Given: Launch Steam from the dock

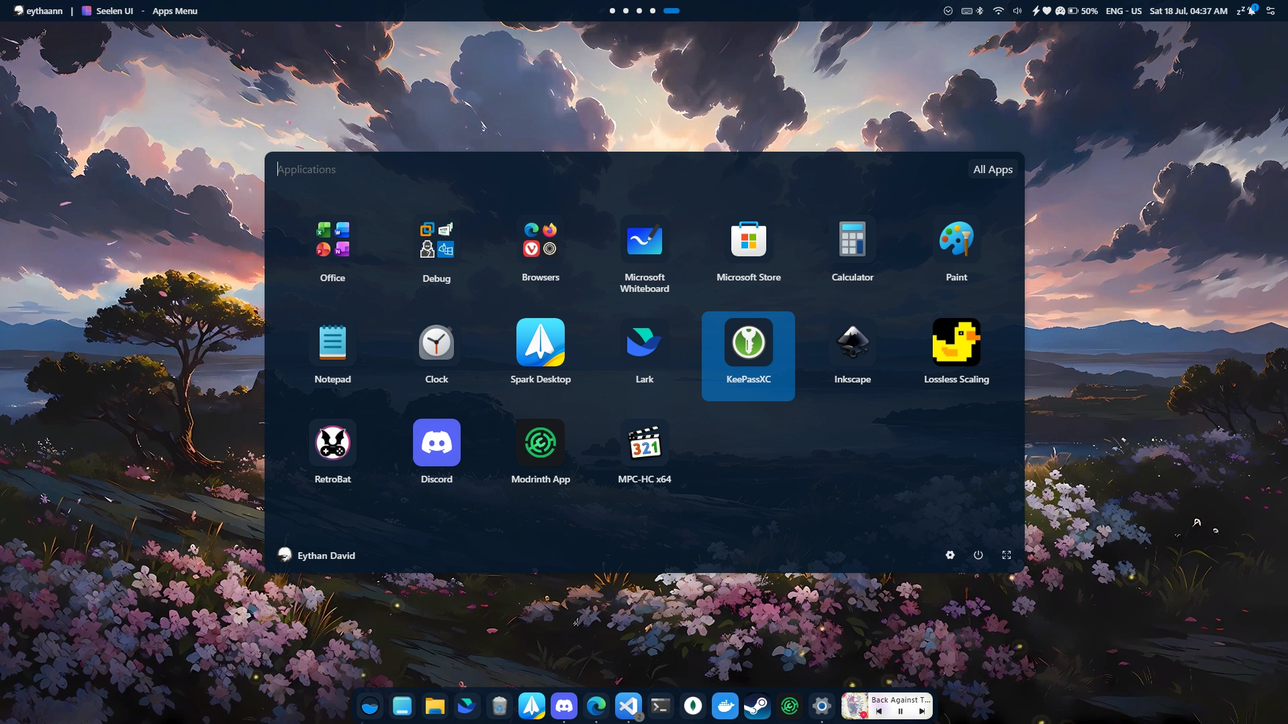Looking at the screenshot, I should (x=757, y=706).
